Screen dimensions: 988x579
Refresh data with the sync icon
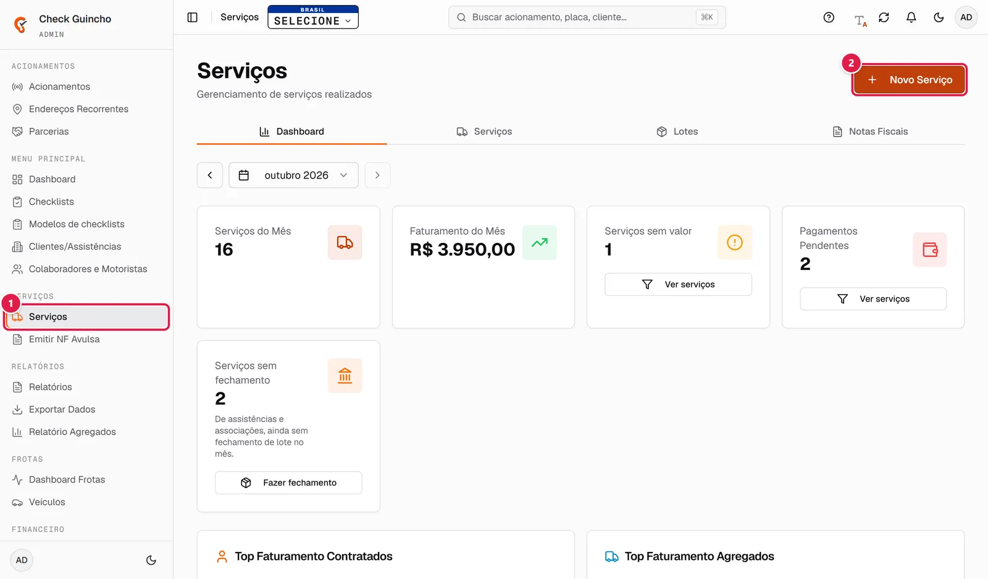[x=884, y=17]
